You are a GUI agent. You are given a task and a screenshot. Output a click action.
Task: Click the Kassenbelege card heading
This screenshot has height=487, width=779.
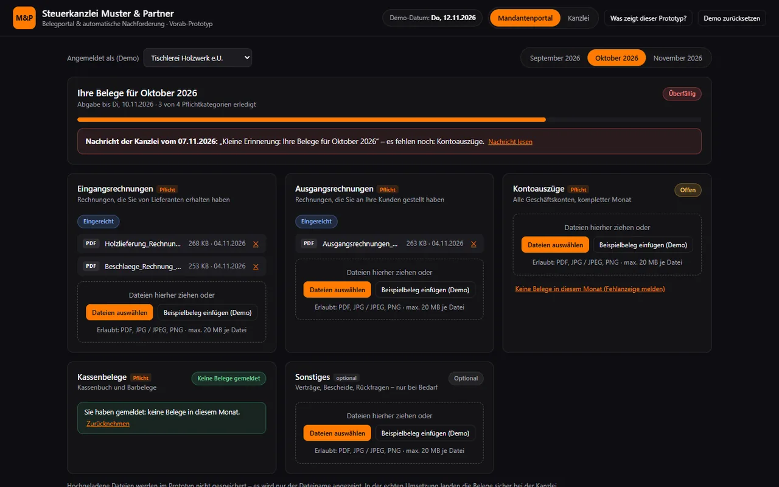tap(102, 377)
